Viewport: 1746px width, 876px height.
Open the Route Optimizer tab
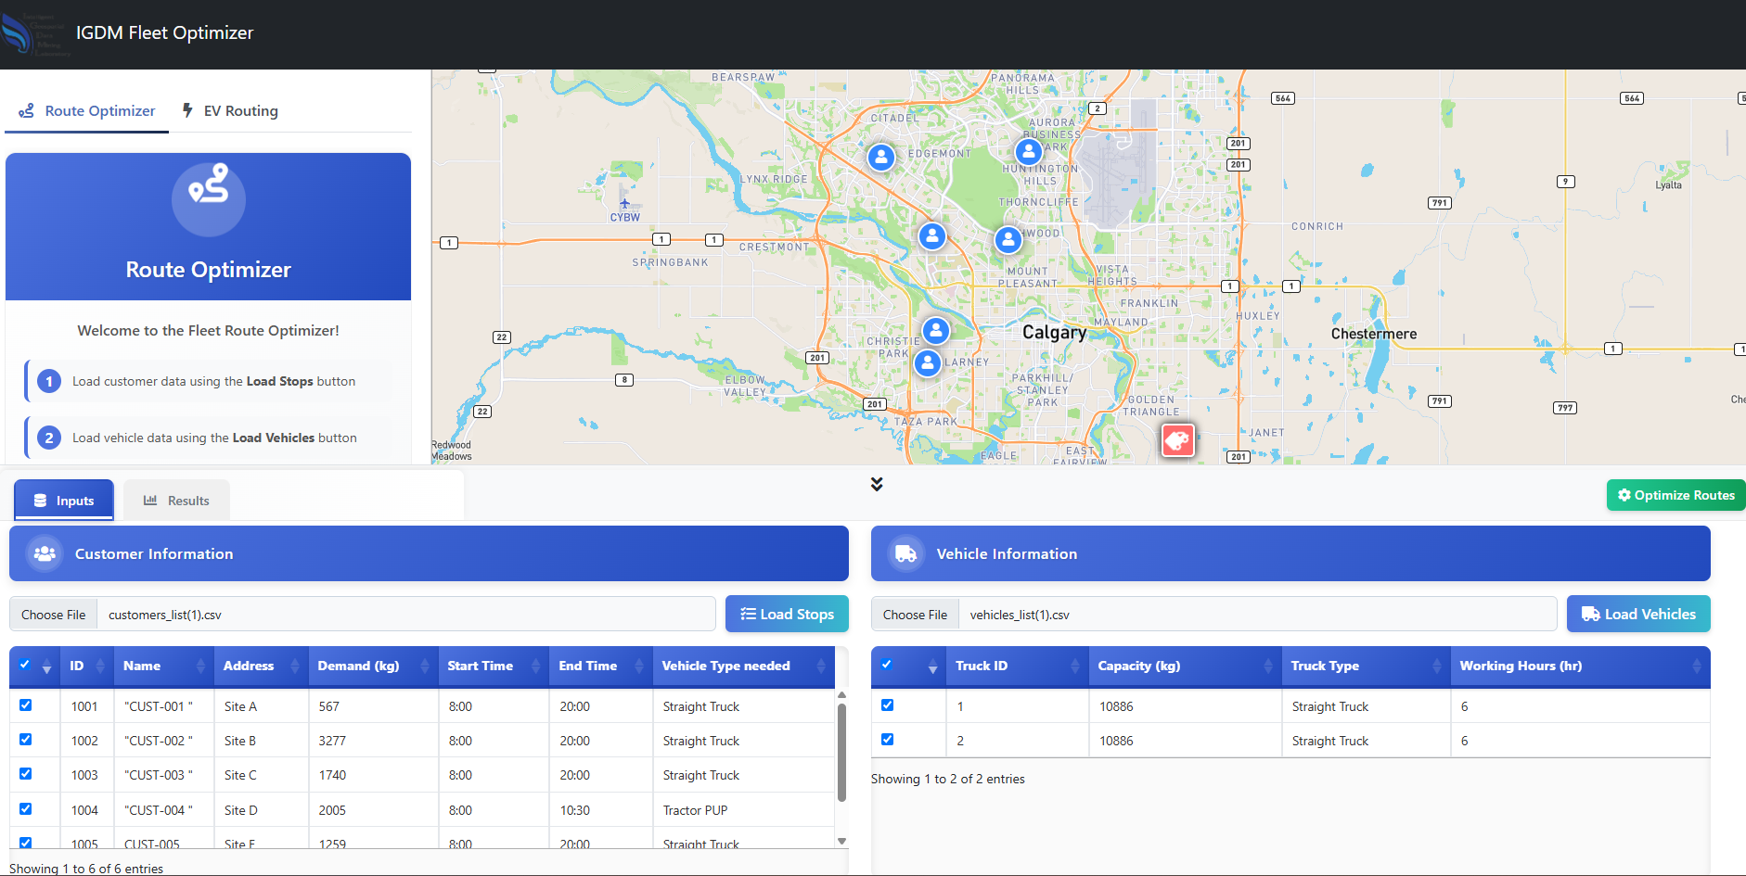coord(87,111)
